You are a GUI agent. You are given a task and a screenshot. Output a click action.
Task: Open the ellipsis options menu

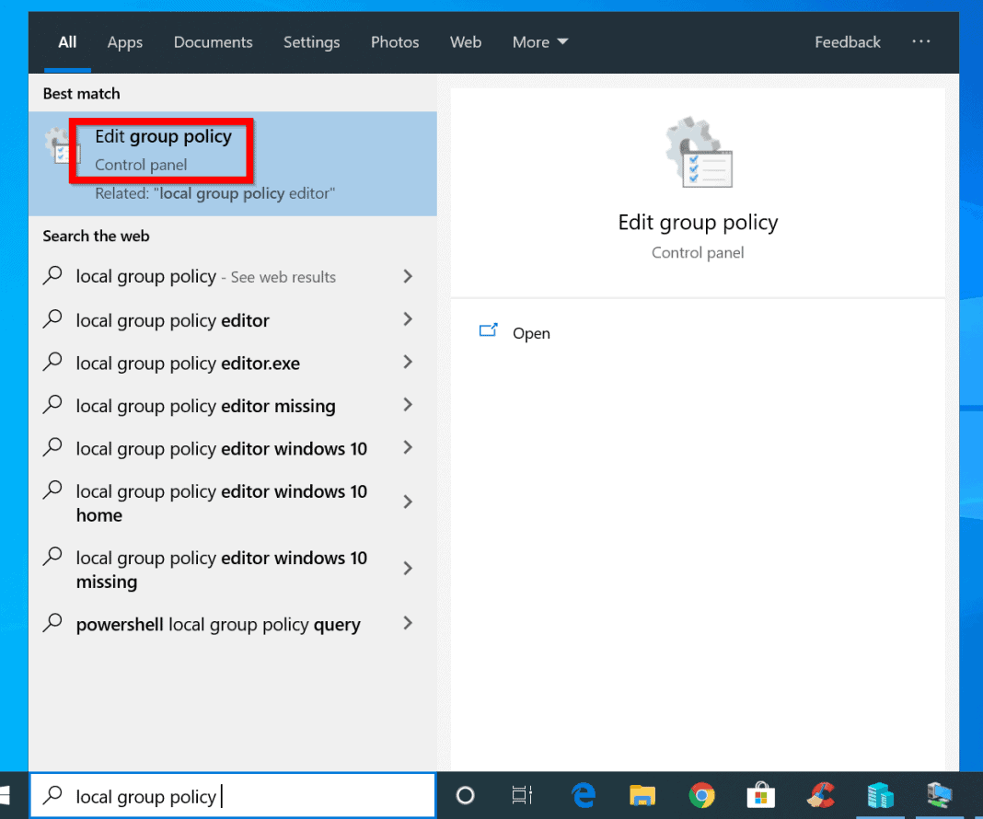tap(921, 42)
